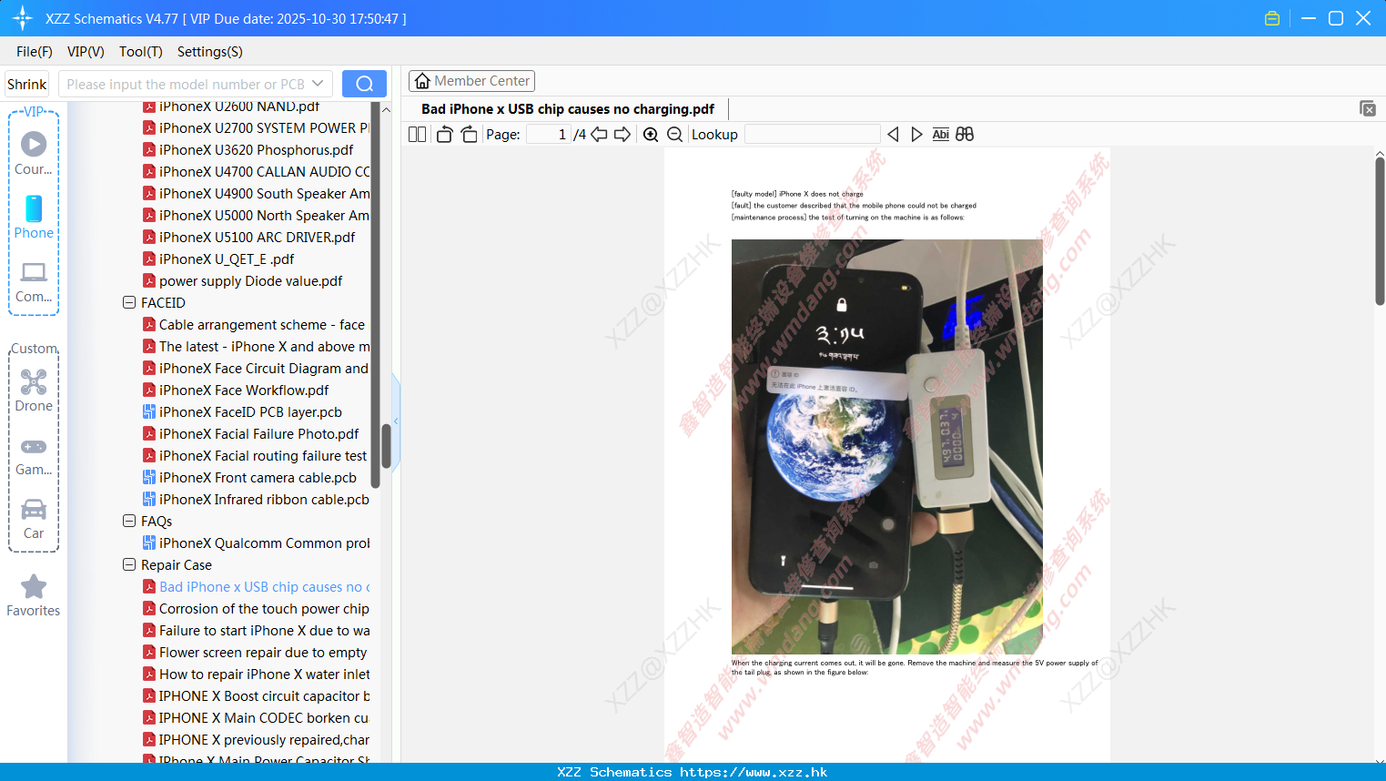Open the Settings menu
Screen dimensions: 1386x781
[210, 52]
